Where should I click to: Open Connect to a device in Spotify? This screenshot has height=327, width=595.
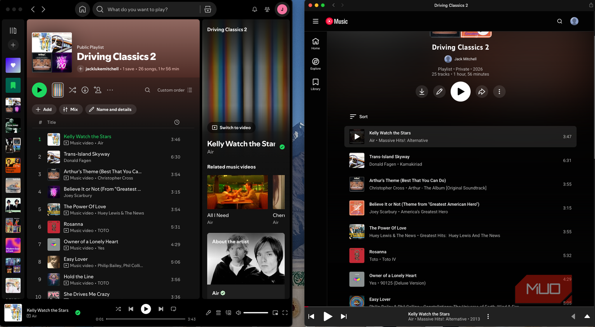click(x=228, y=313)
